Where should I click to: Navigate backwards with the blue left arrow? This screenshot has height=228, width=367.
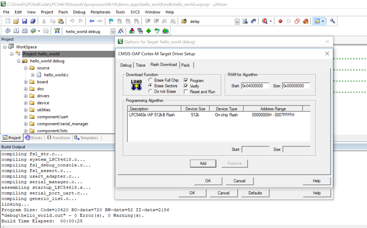click(92, 21)
